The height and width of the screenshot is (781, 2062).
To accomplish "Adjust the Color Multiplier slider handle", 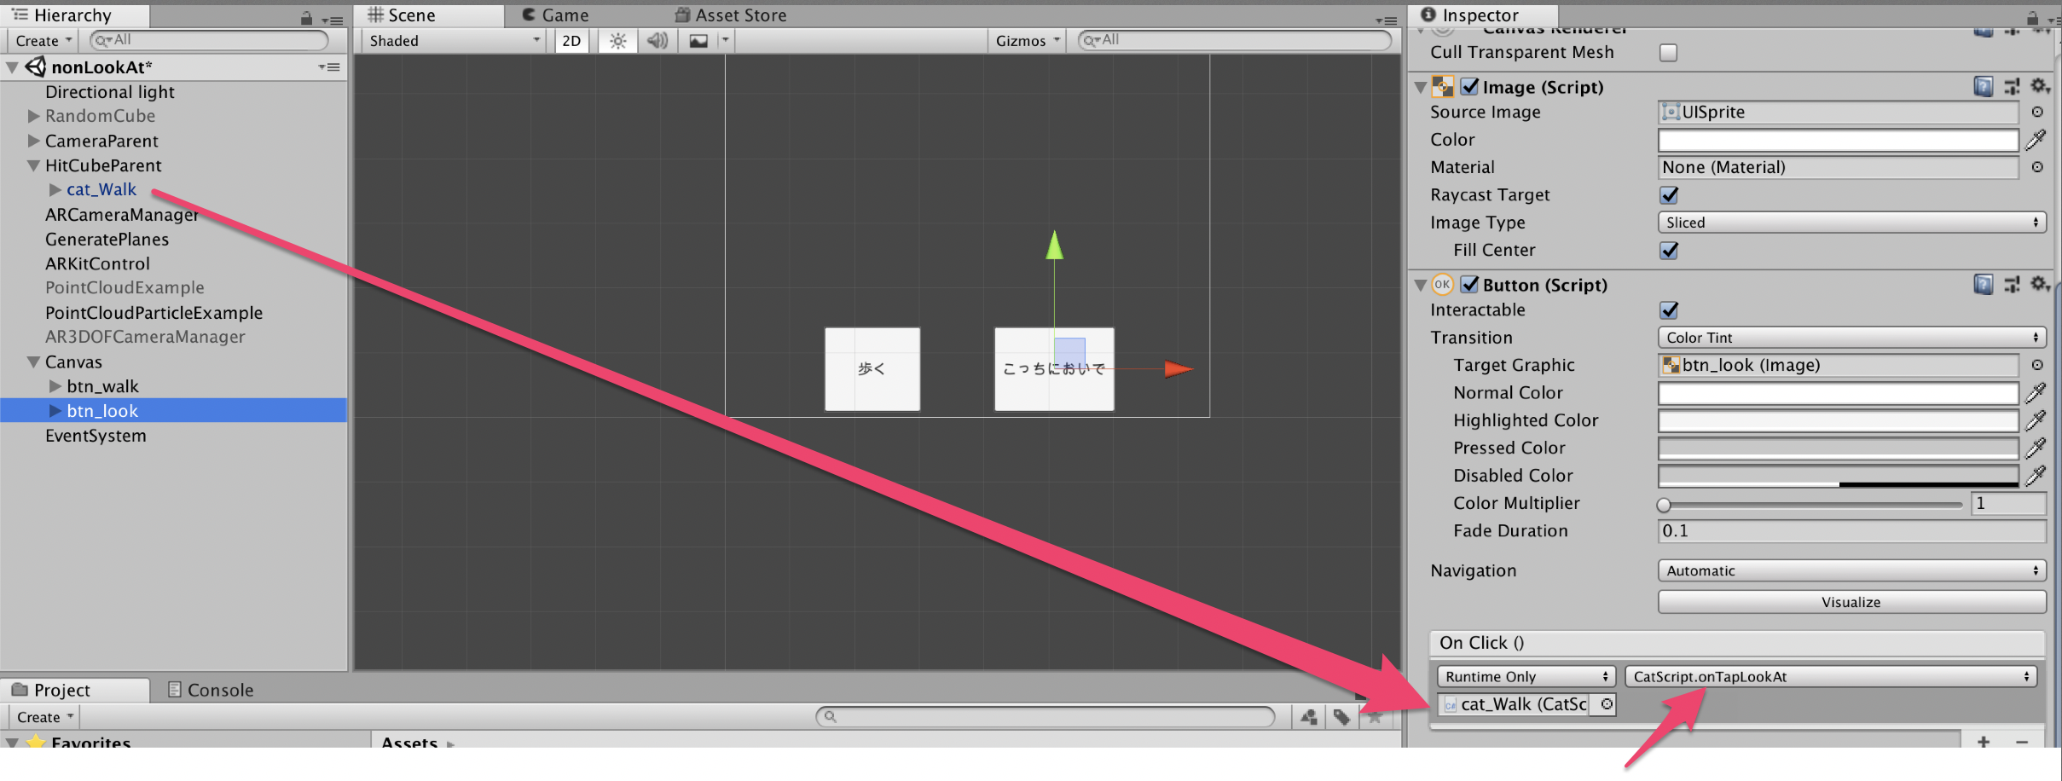I will point(1664,505).
